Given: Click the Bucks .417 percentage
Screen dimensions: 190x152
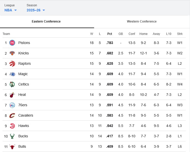Looking at the screenshot, I should [x=110, y=136].
